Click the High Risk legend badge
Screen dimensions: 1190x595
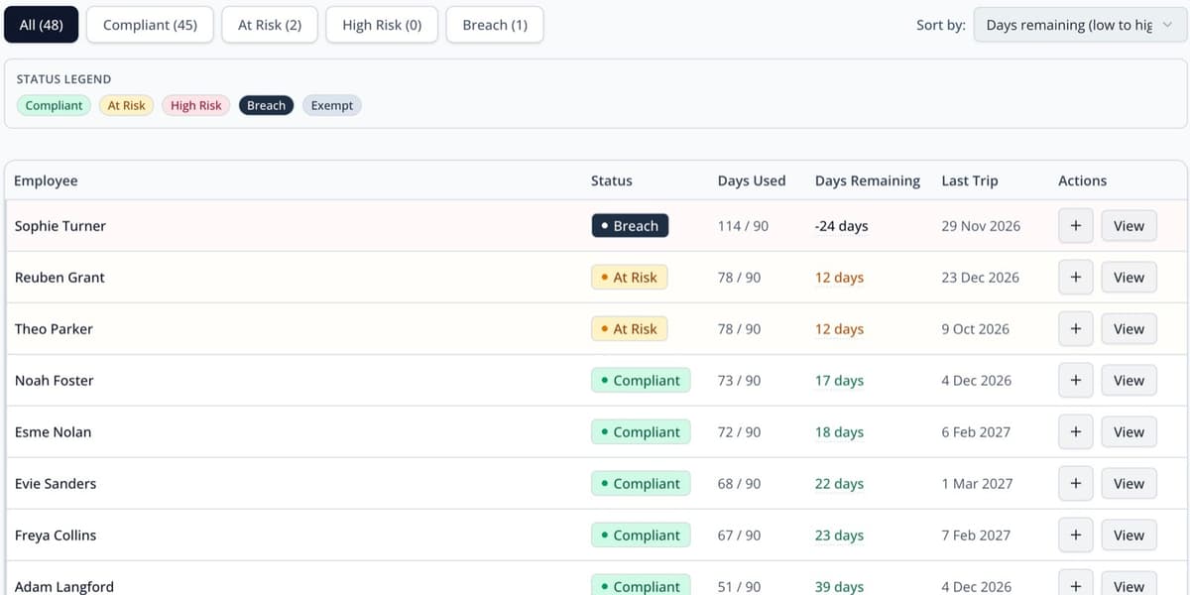[196, 105]
